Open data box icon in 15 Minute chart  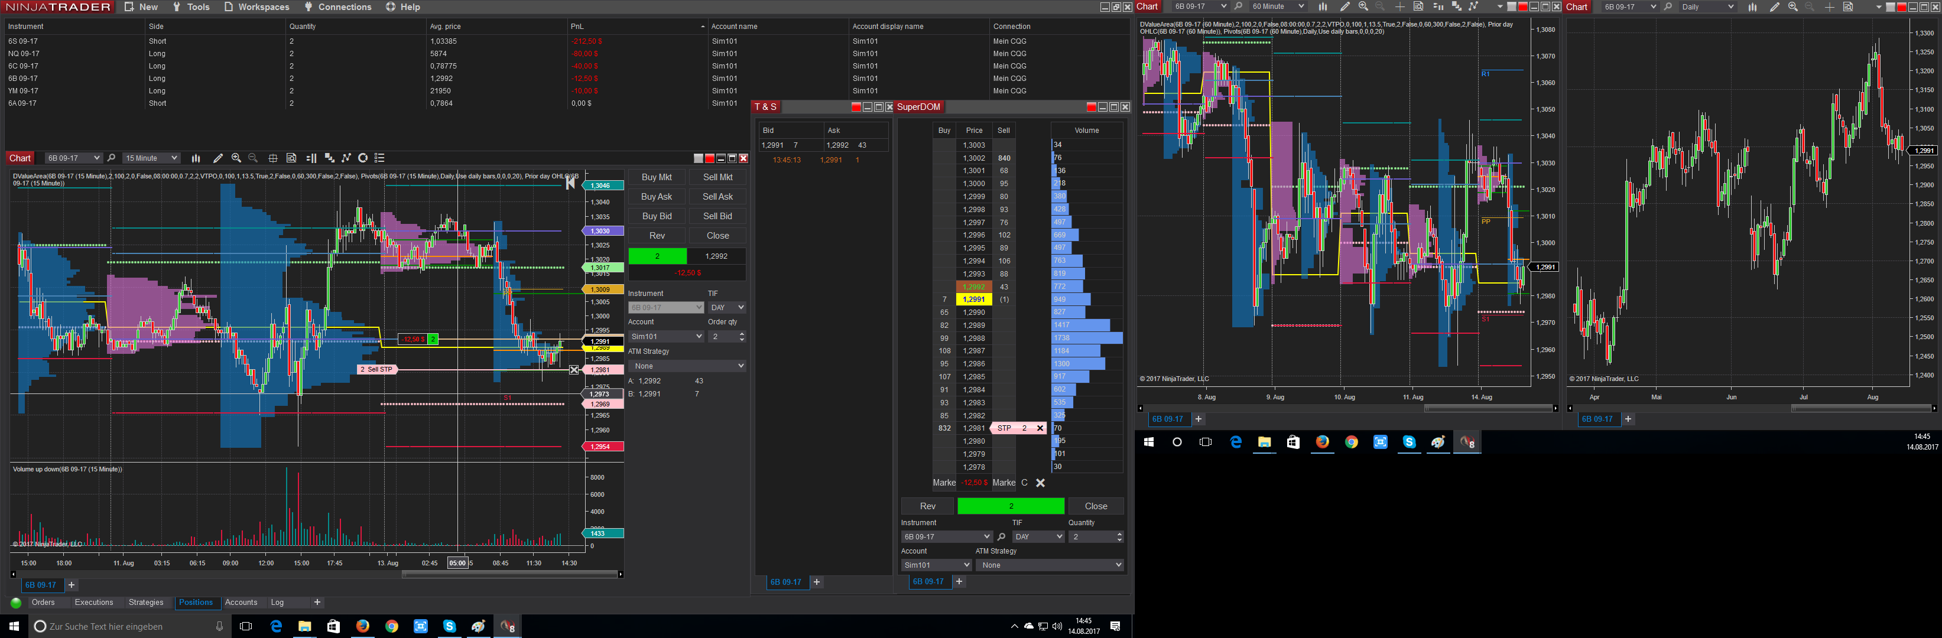click(292, 158)
